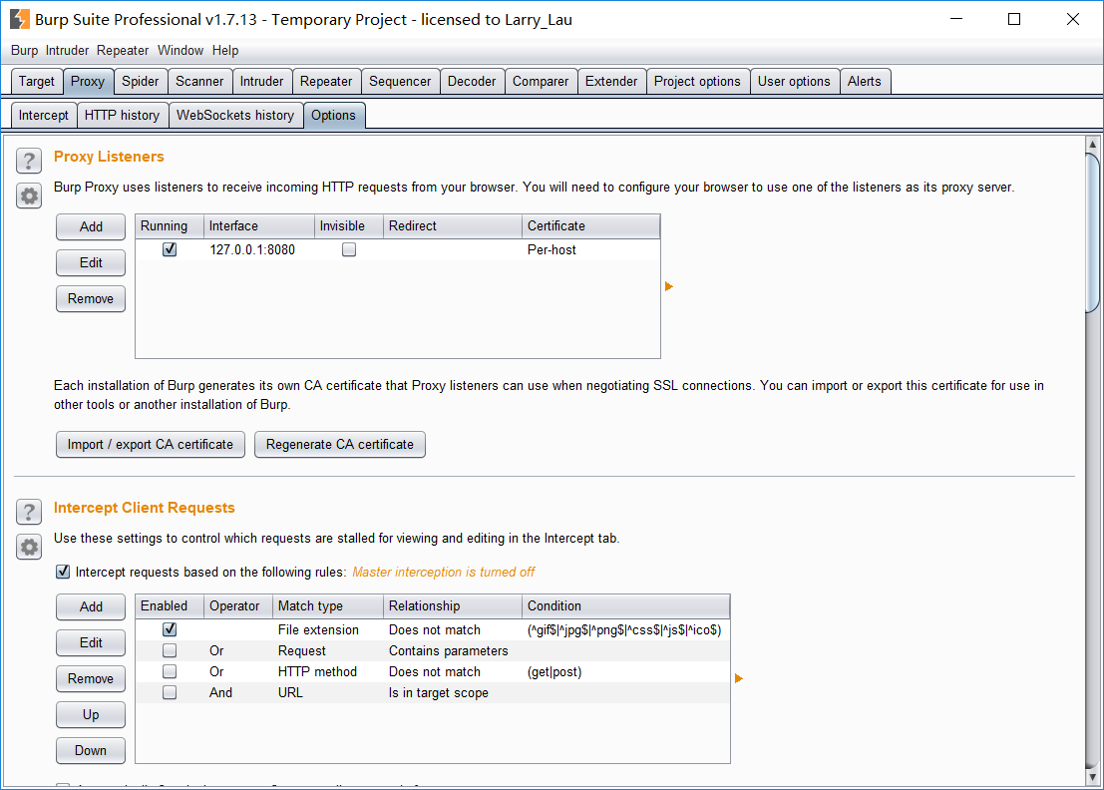Add a new client request intercept rule
The image size is (1104, 790).
(x=91, y=606)
